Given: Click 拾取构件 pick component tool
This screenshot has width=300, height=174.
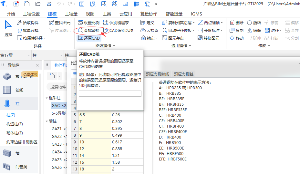Looking at the screenshot, I should click(28, 23).
